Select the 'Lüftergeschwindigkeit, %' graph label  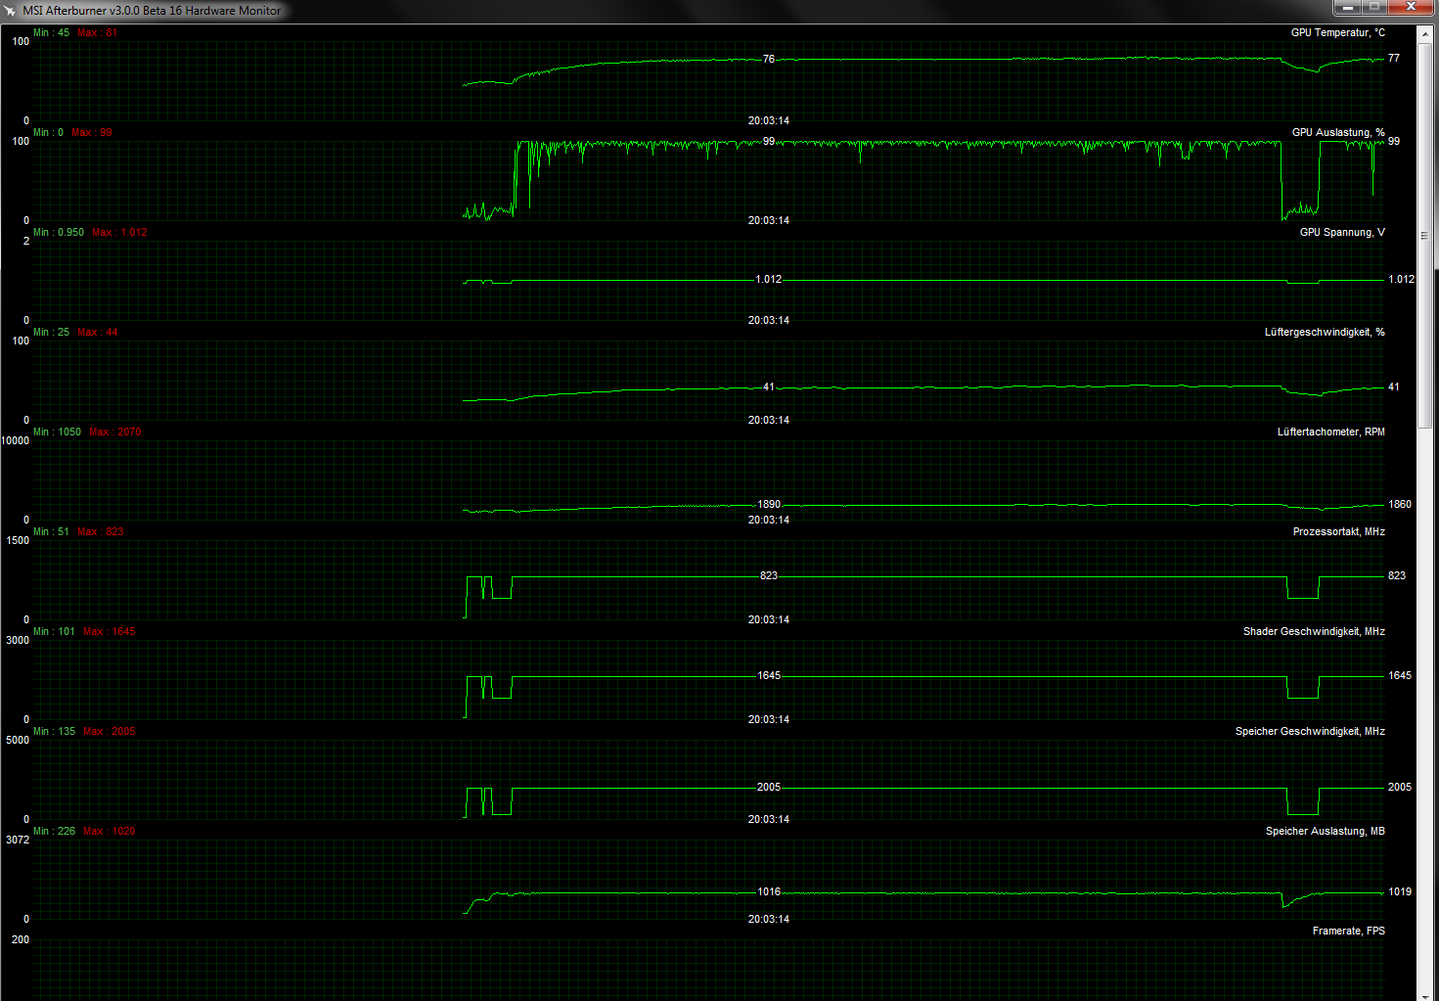(x=1325, y=332)
